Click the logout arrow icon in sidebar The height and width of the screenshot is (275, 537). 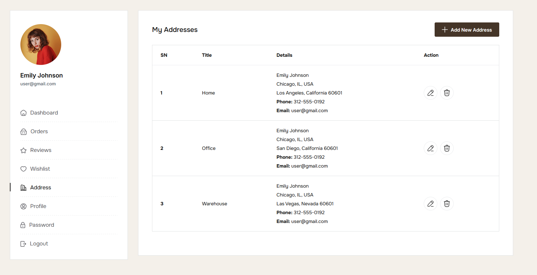pos(23,244)
